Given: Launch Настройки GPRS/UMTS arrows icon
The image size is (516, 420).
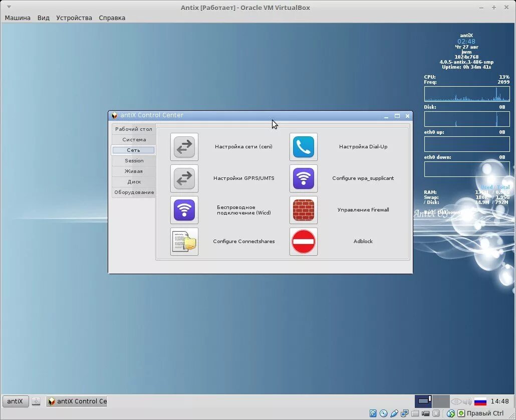Looking at the screenshot, I should coord(184,178).
